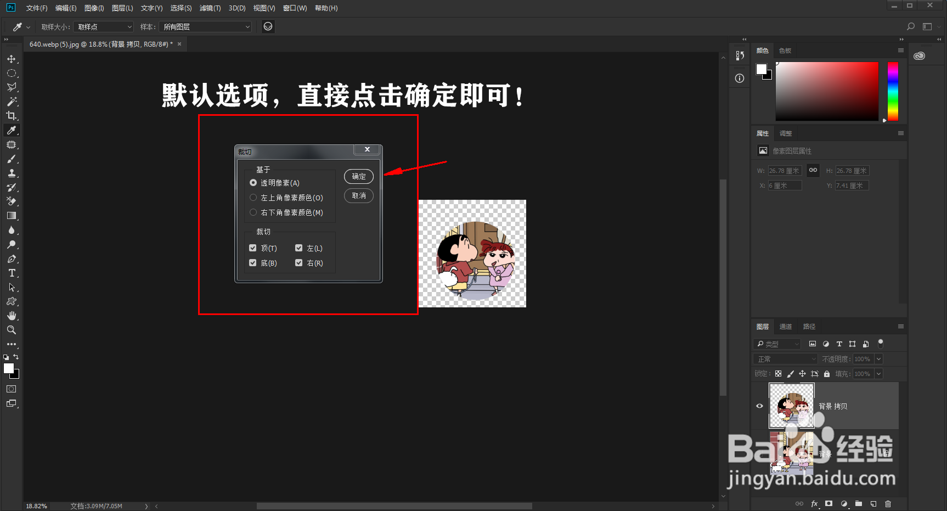Open the layer styles fx menu
Screen dimensions: 947x511
point(814,503)
